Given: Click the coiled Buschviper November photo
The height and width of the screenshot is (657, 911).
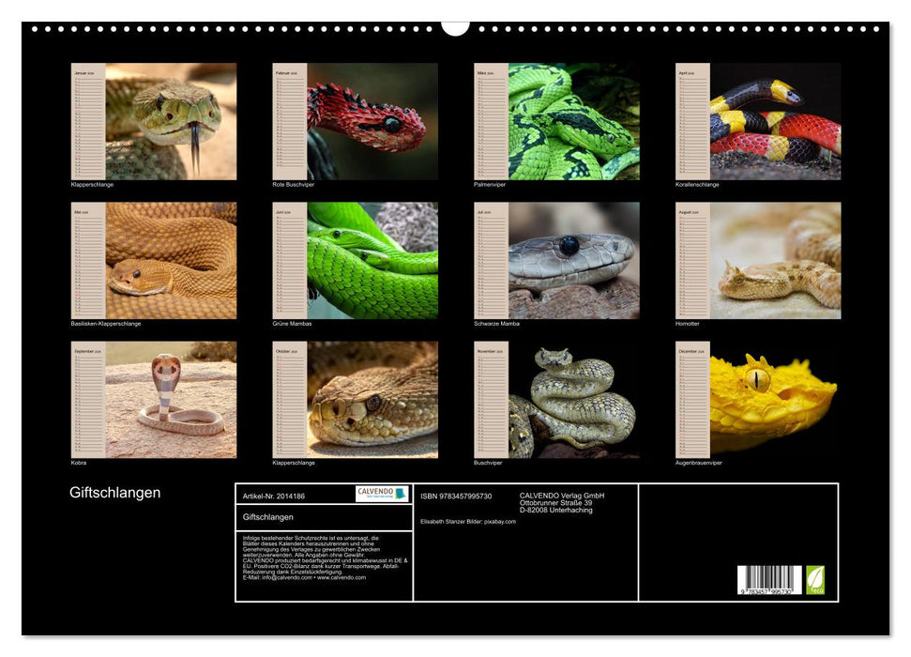Looking at the screenshot, I should pyautogui.click(x=573, y=399).
